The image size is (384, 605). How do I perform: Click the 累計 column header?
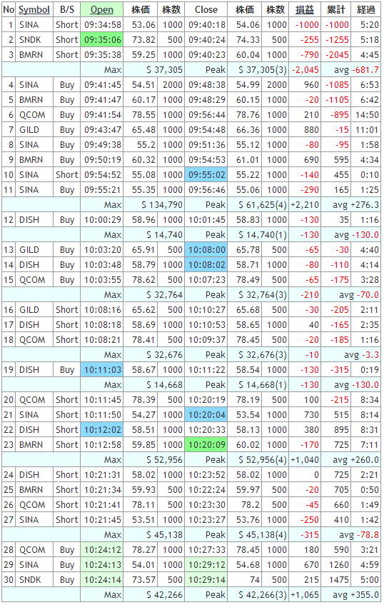335,10
